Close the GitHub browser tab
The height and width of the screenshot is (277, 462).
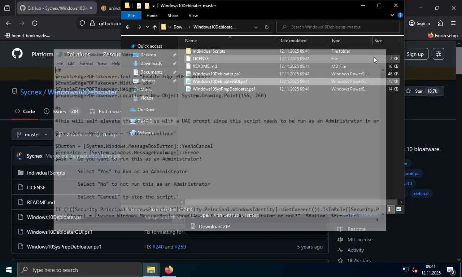(91, 8)
